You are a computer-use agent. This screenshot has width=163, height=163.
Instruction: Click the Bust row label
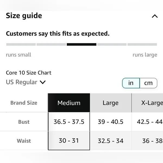tap(24, 122)
